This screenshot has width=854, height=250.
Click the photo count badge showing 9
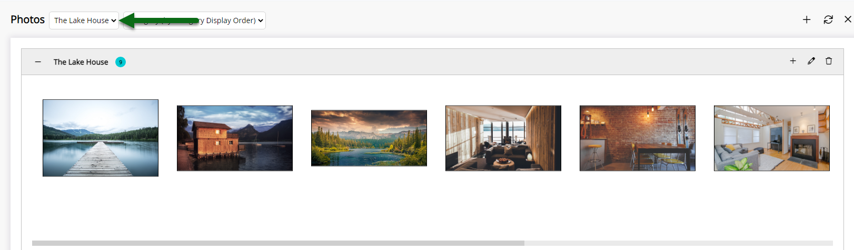pos(121,62)
